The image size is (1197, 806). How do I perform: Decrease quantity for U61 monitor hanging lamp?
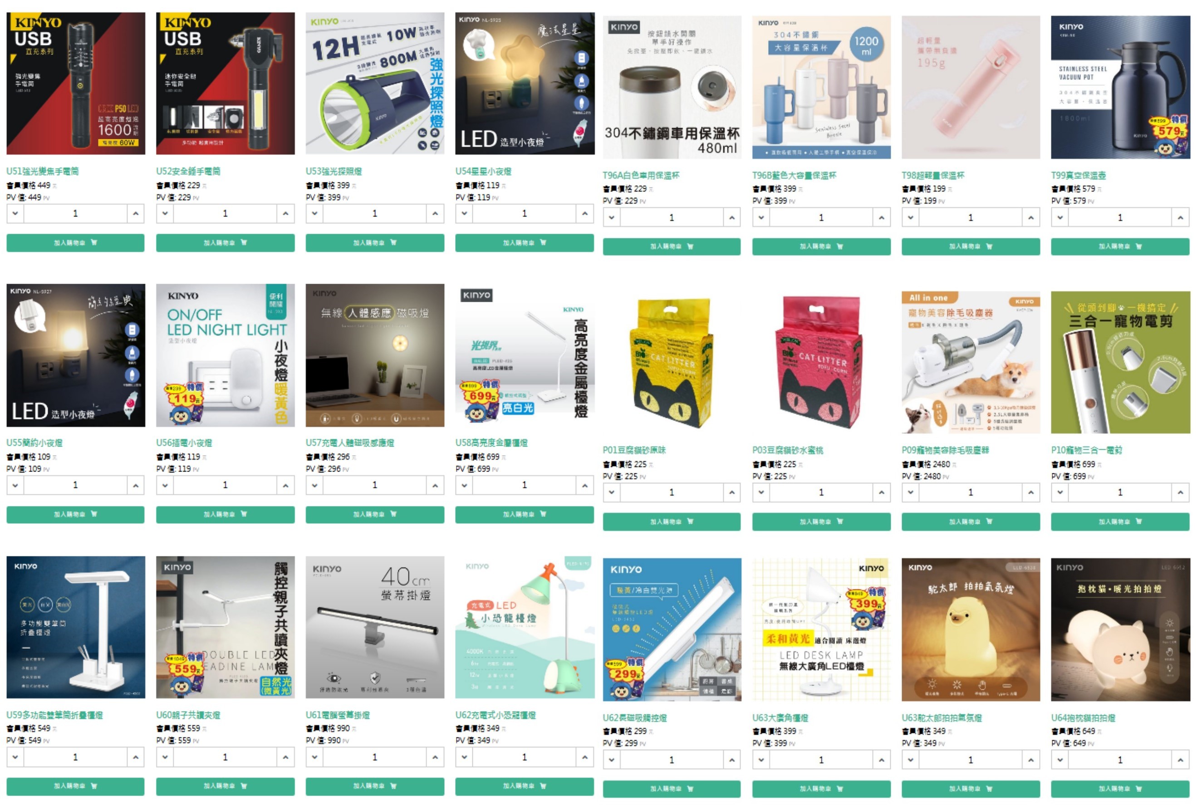click(314, 757)
